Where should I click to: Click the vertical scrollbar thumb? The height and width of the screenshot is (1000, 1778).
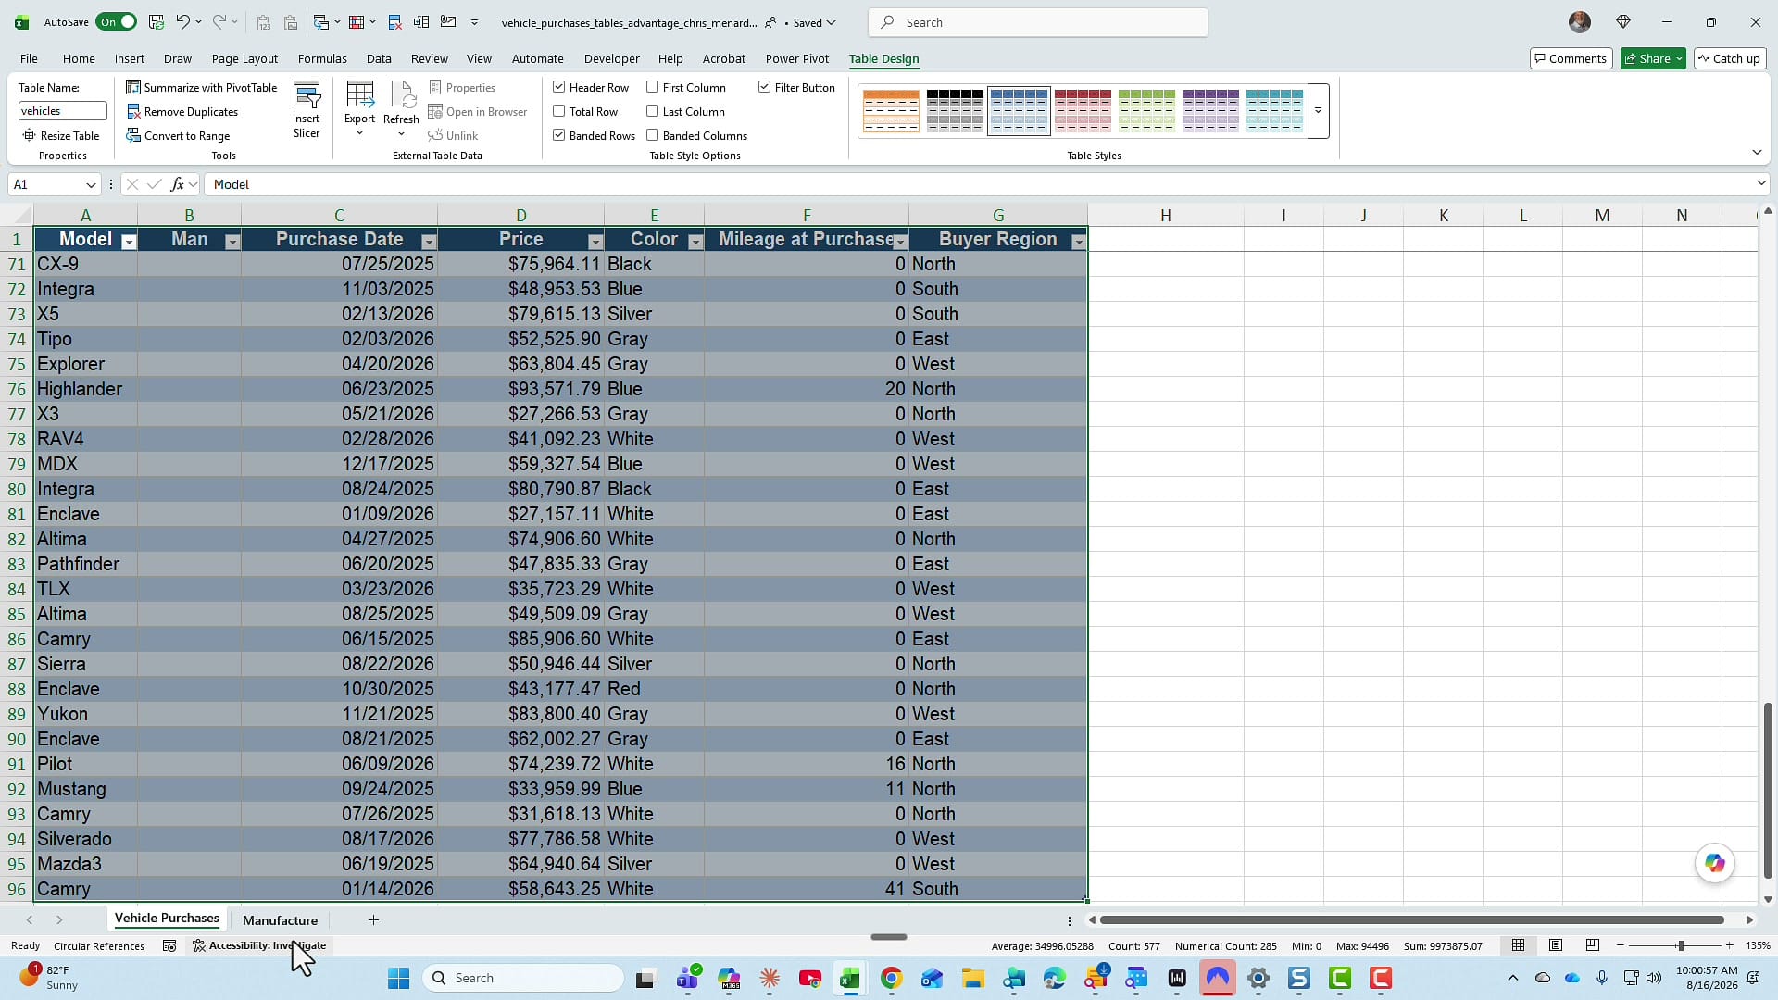point(1767,791)
